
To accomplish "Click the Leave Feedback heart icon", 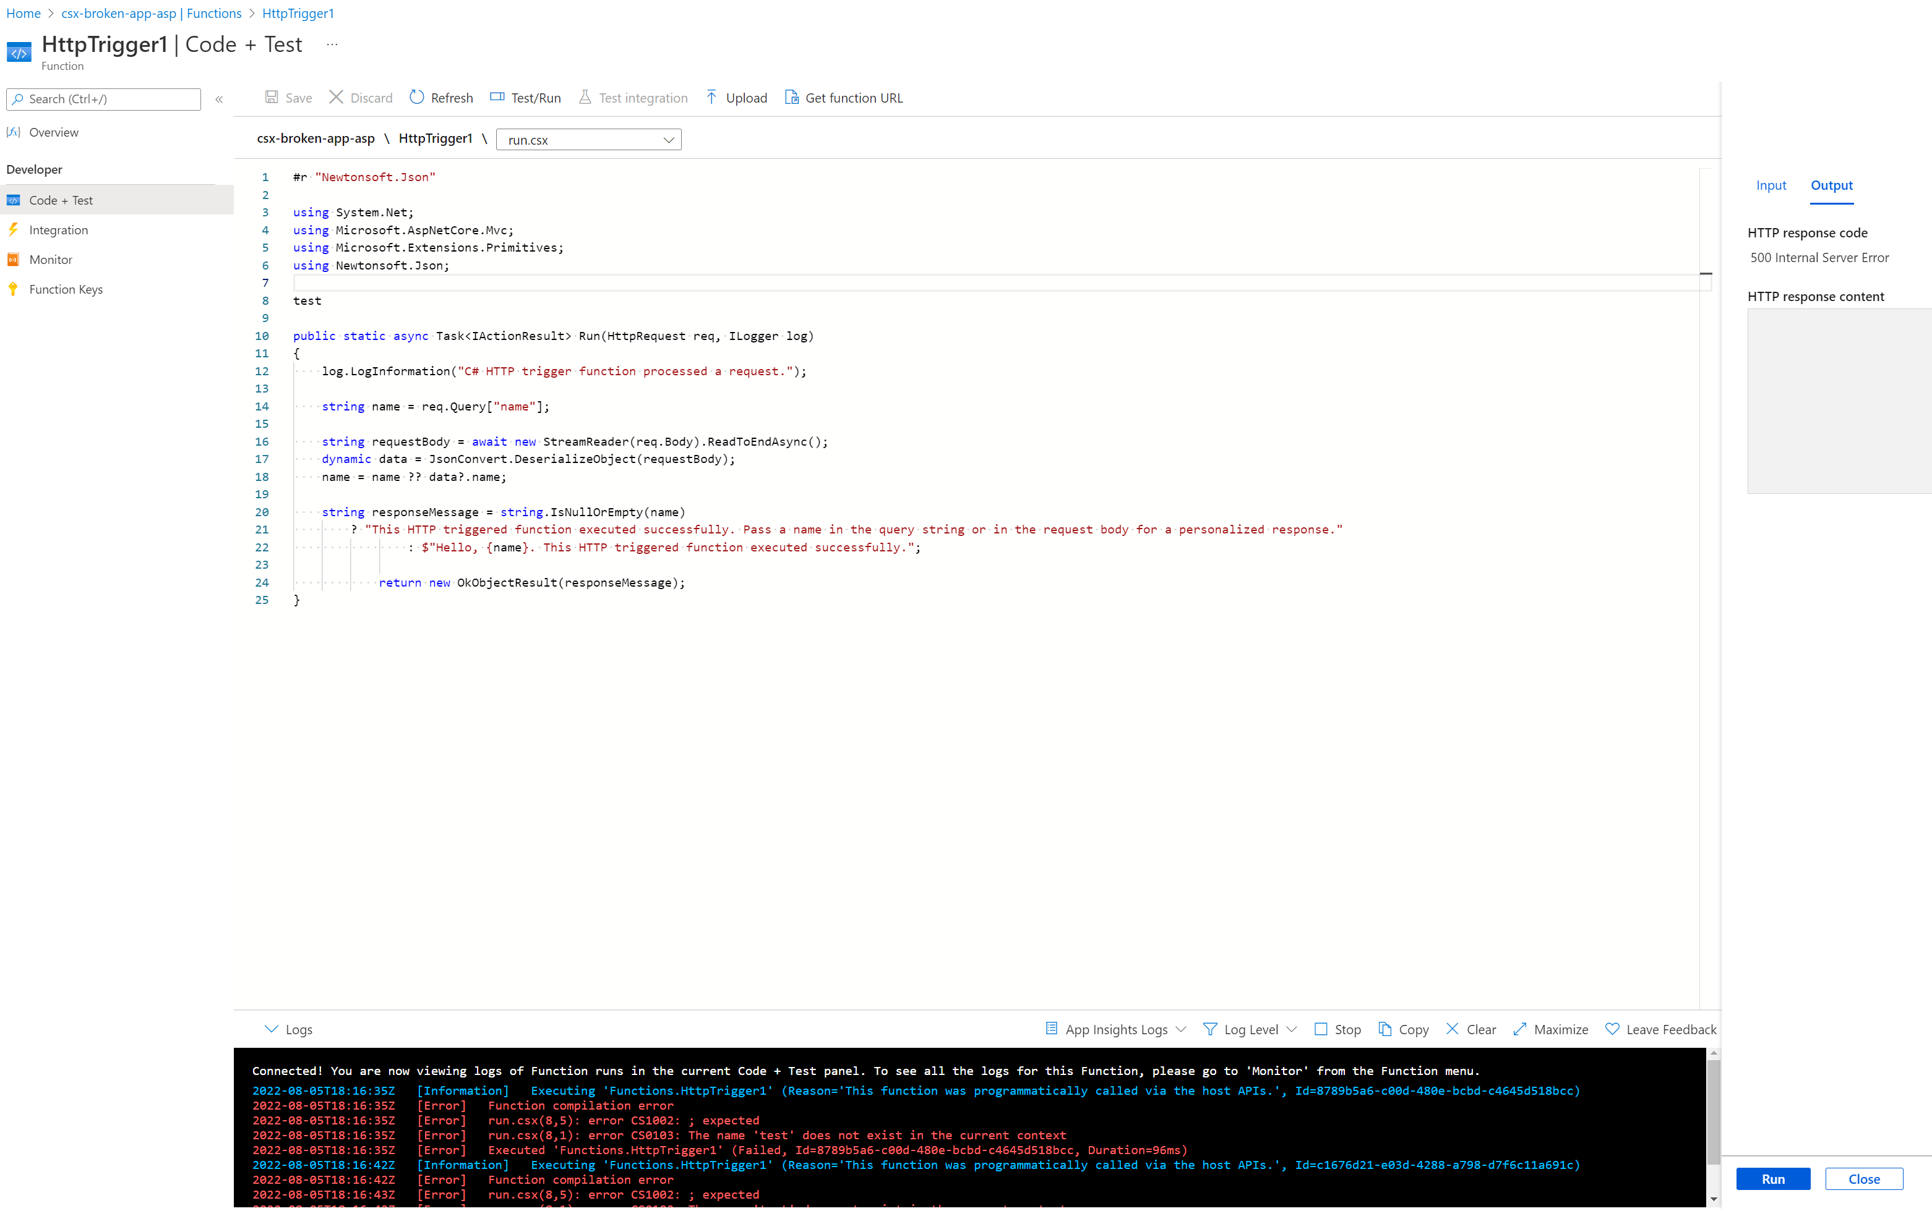I will point(1612,1029).
